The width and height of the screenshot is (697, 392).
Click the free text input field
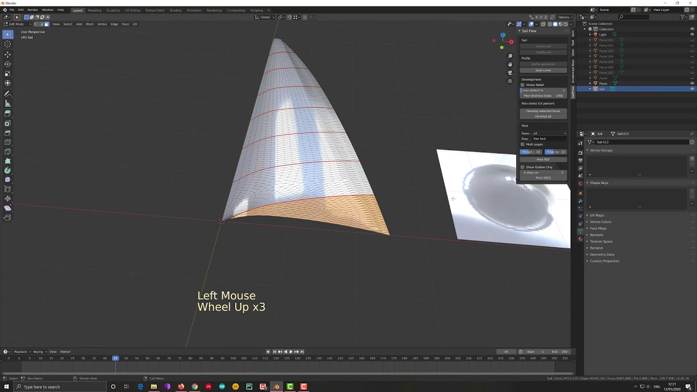pyautogui.click(x=549, y=139)
